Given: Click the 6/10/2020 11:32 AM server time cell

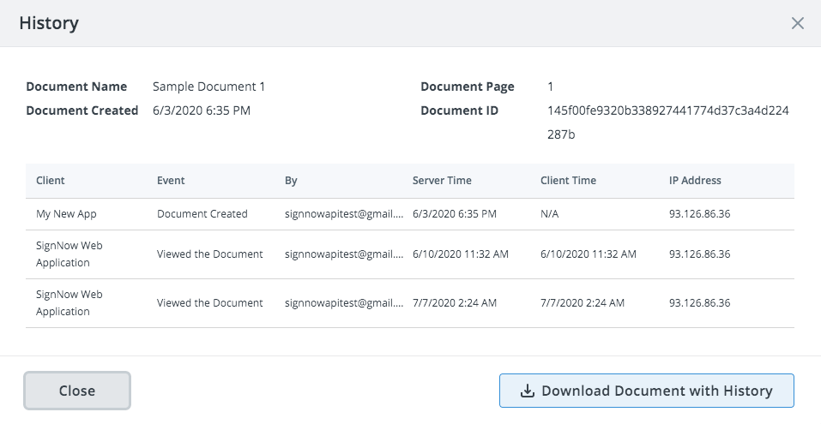Looking at the screenshot, I should (460, 254).
